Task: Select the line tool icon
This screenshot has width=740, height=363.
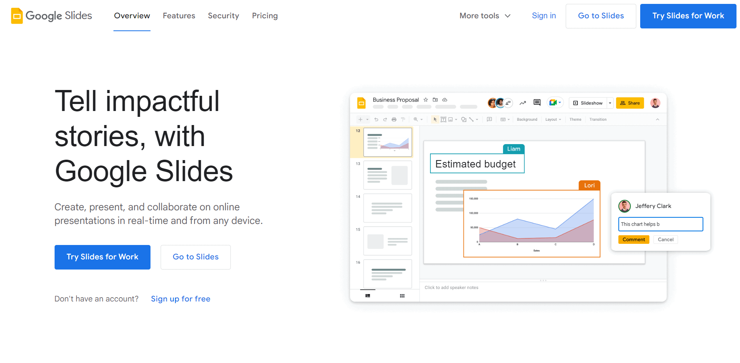Action: [471, 120]
